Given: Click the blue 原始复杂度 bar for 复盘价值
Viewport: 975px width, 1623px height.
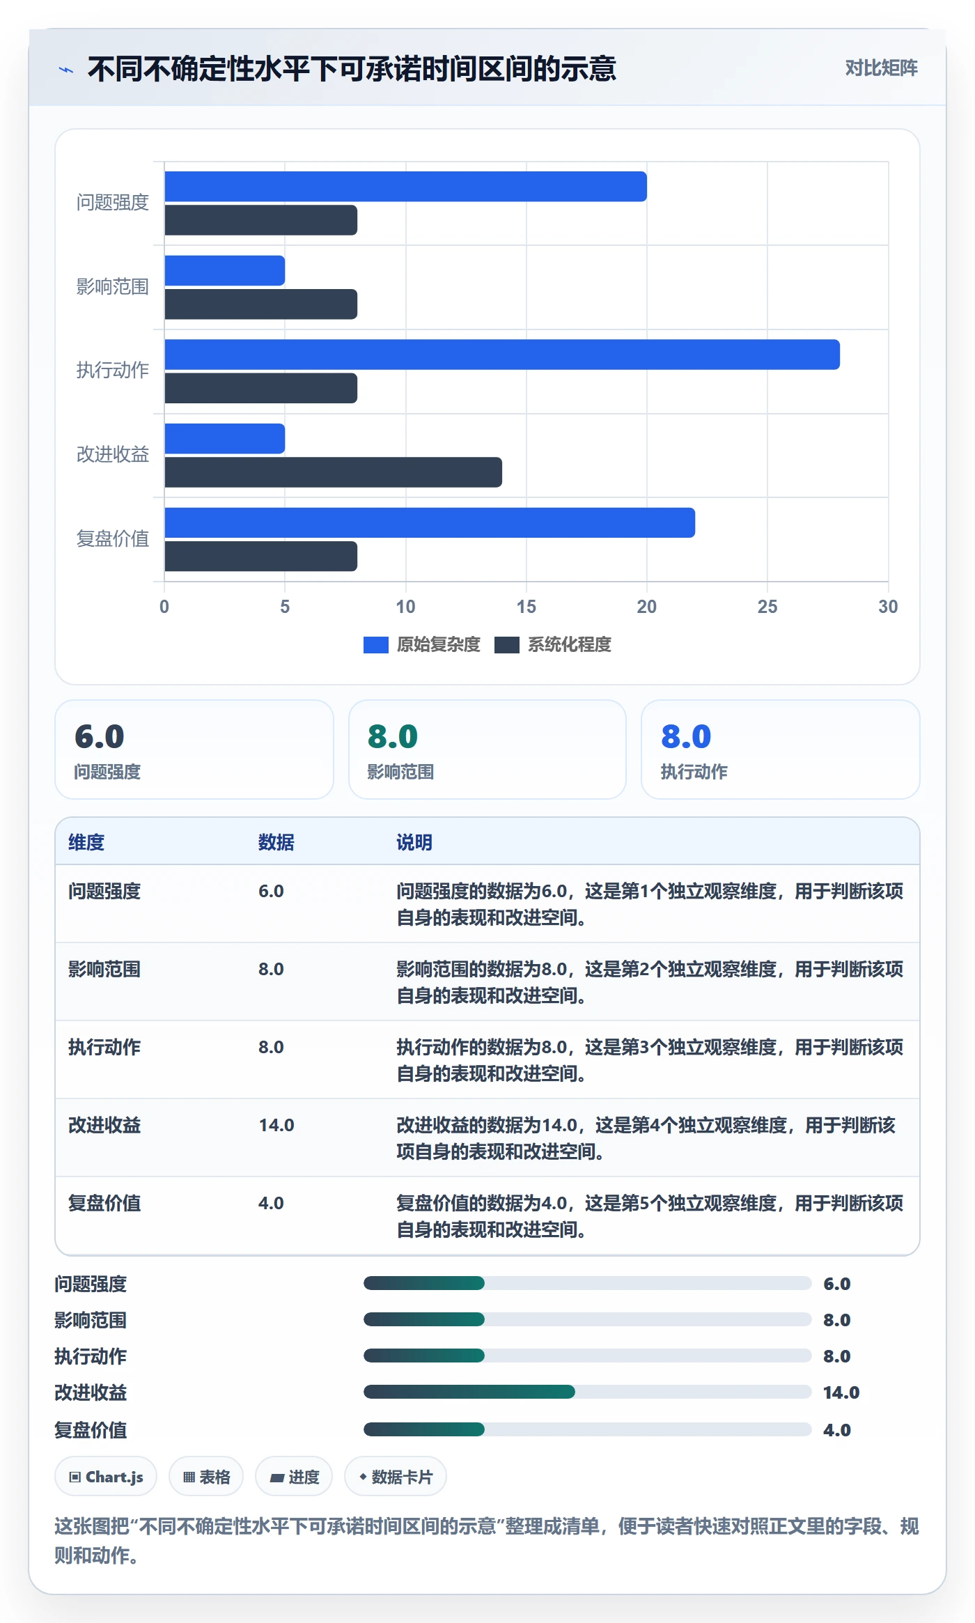Looking at the screenshot, I should tap(430, 522).
